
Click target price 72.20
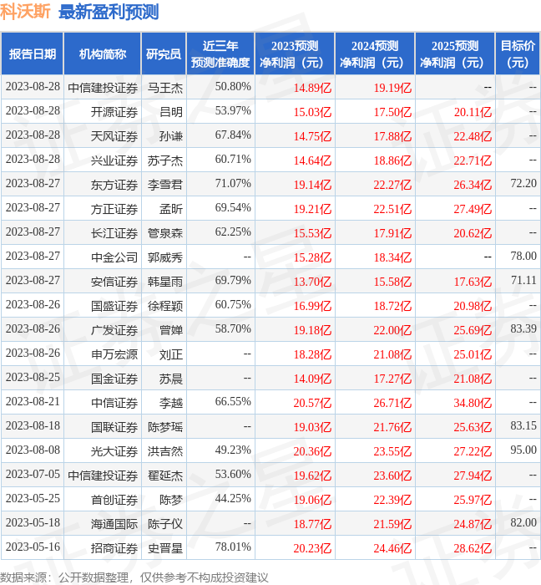pyautogui.click(x=523, y=183)
